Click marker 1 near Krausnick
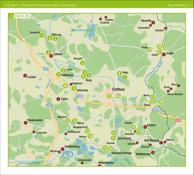The width and height of the screenshot is (194, 175). point(42,35)
